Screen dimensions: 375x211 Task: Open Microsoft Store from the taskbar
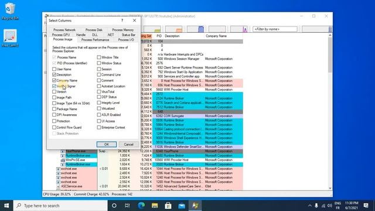pyautogui.click(x=168, y=206)
